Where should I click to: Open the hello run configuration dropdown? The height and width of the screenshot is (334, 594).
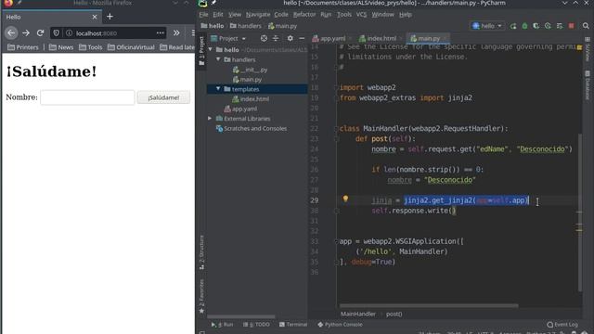[x=487, y=26]
